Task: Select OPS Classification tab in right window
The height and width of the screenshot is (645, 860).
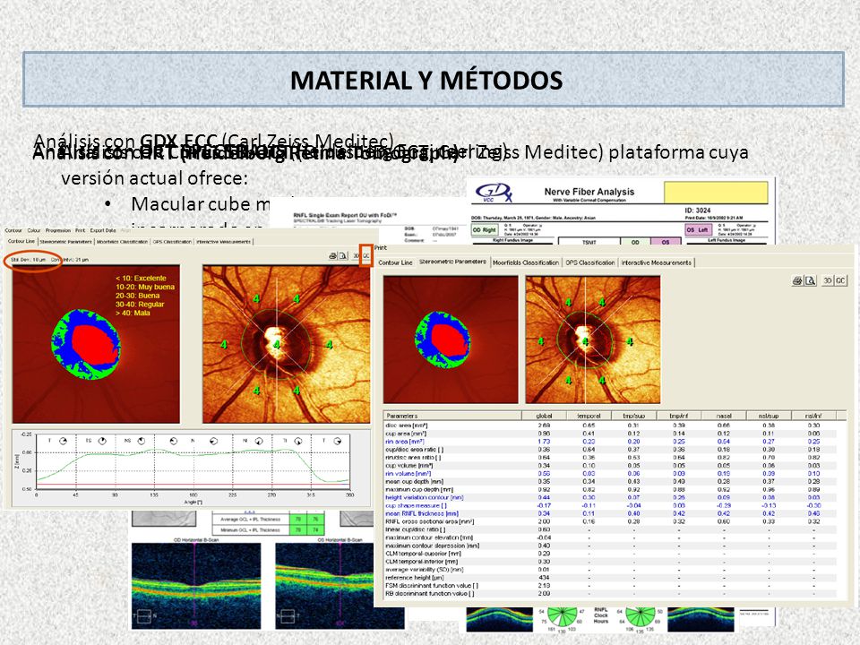Action: pos(590,262)
